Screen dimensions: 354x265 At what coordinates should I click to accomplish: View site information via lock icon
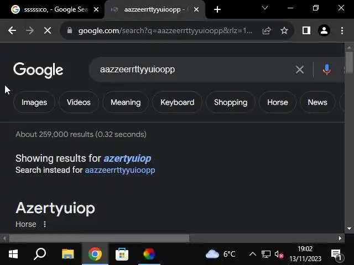[70, 30]
